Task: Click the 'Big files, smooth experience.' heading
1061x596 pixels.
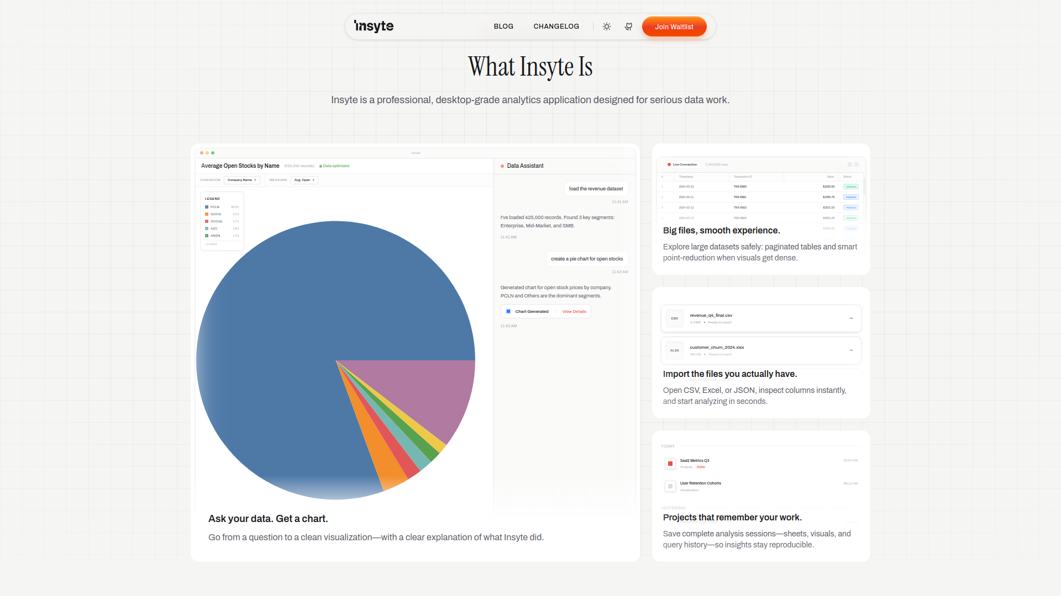Action: (721, 231)
